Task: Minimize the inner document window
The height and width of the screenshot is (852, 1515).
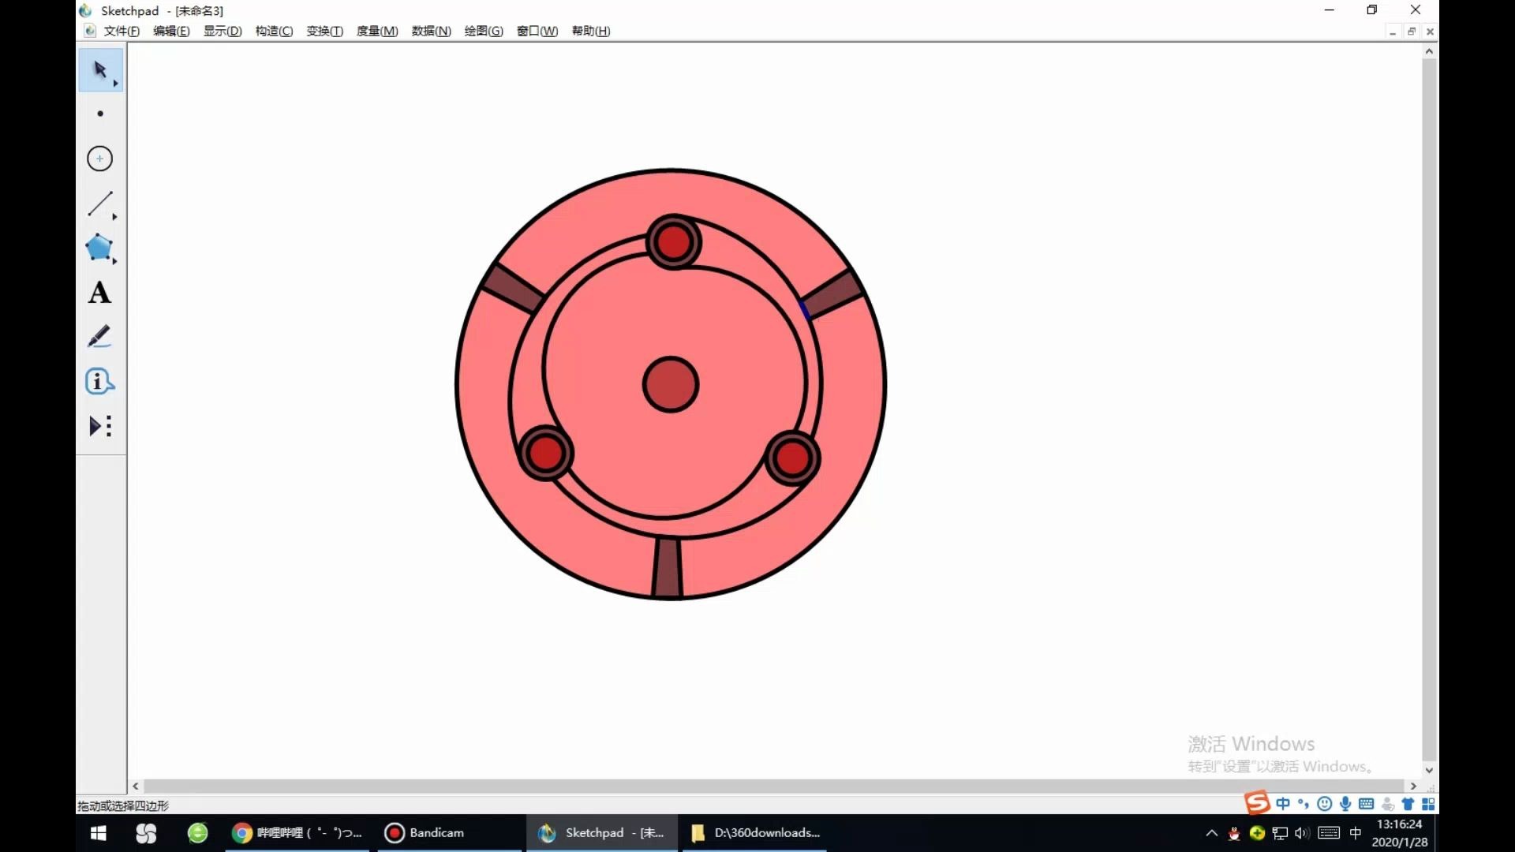Action: click(1393, 32)
